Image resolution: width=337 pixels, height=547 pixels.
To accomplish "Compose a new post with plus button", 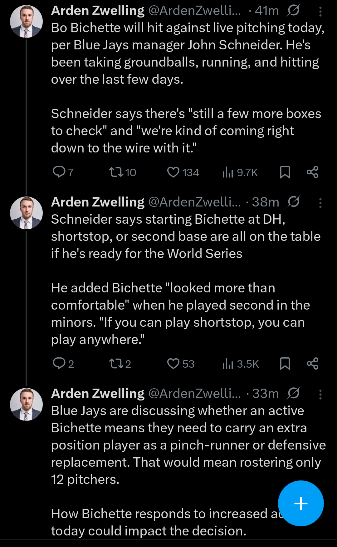I will tap(301, 503).
